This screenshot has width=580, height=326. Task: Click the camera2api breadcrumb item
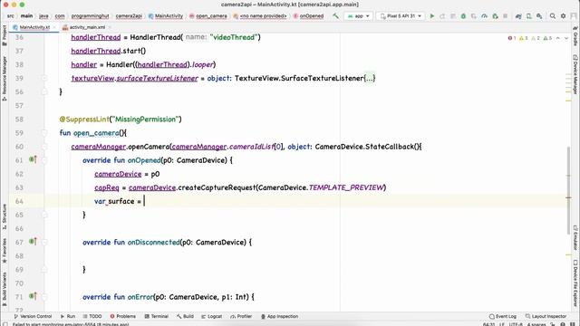pos(129,16)
